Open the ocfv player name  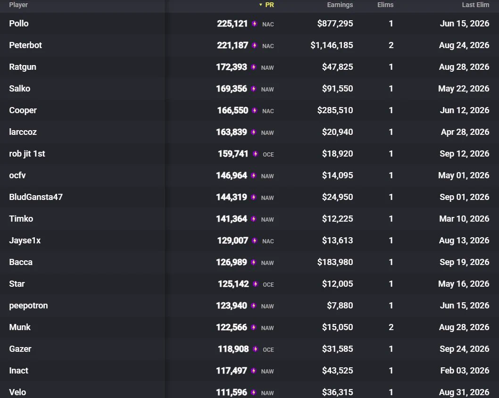[x=17, y=175]
